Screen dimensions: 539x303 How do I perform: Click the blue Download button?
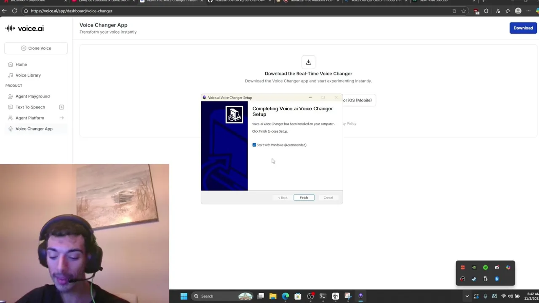click(x=523, y=28)
